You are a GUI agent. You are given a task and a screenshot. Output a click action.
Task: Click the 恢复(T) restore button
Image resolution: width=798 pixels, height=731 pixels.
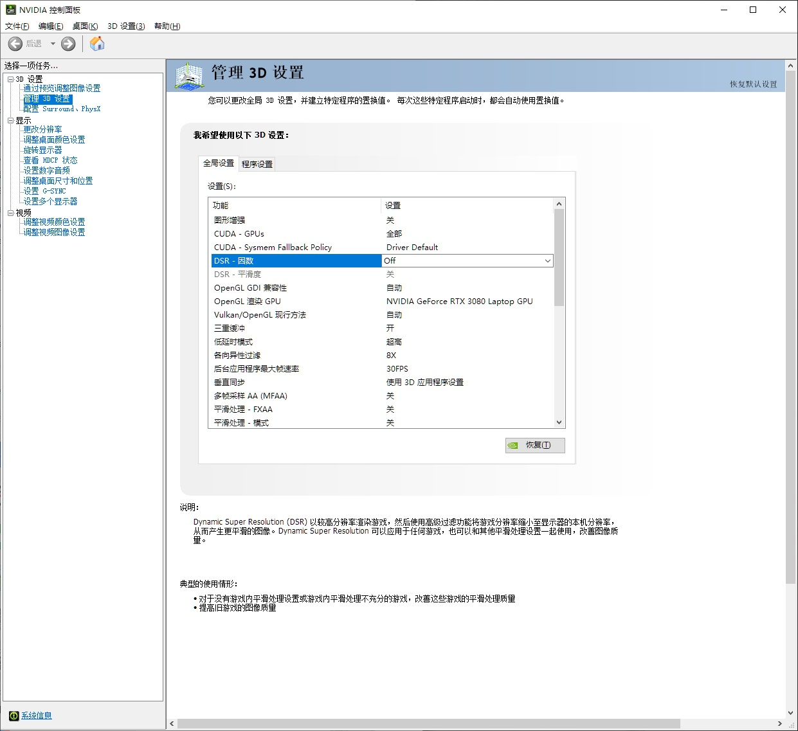click(535, 445)
